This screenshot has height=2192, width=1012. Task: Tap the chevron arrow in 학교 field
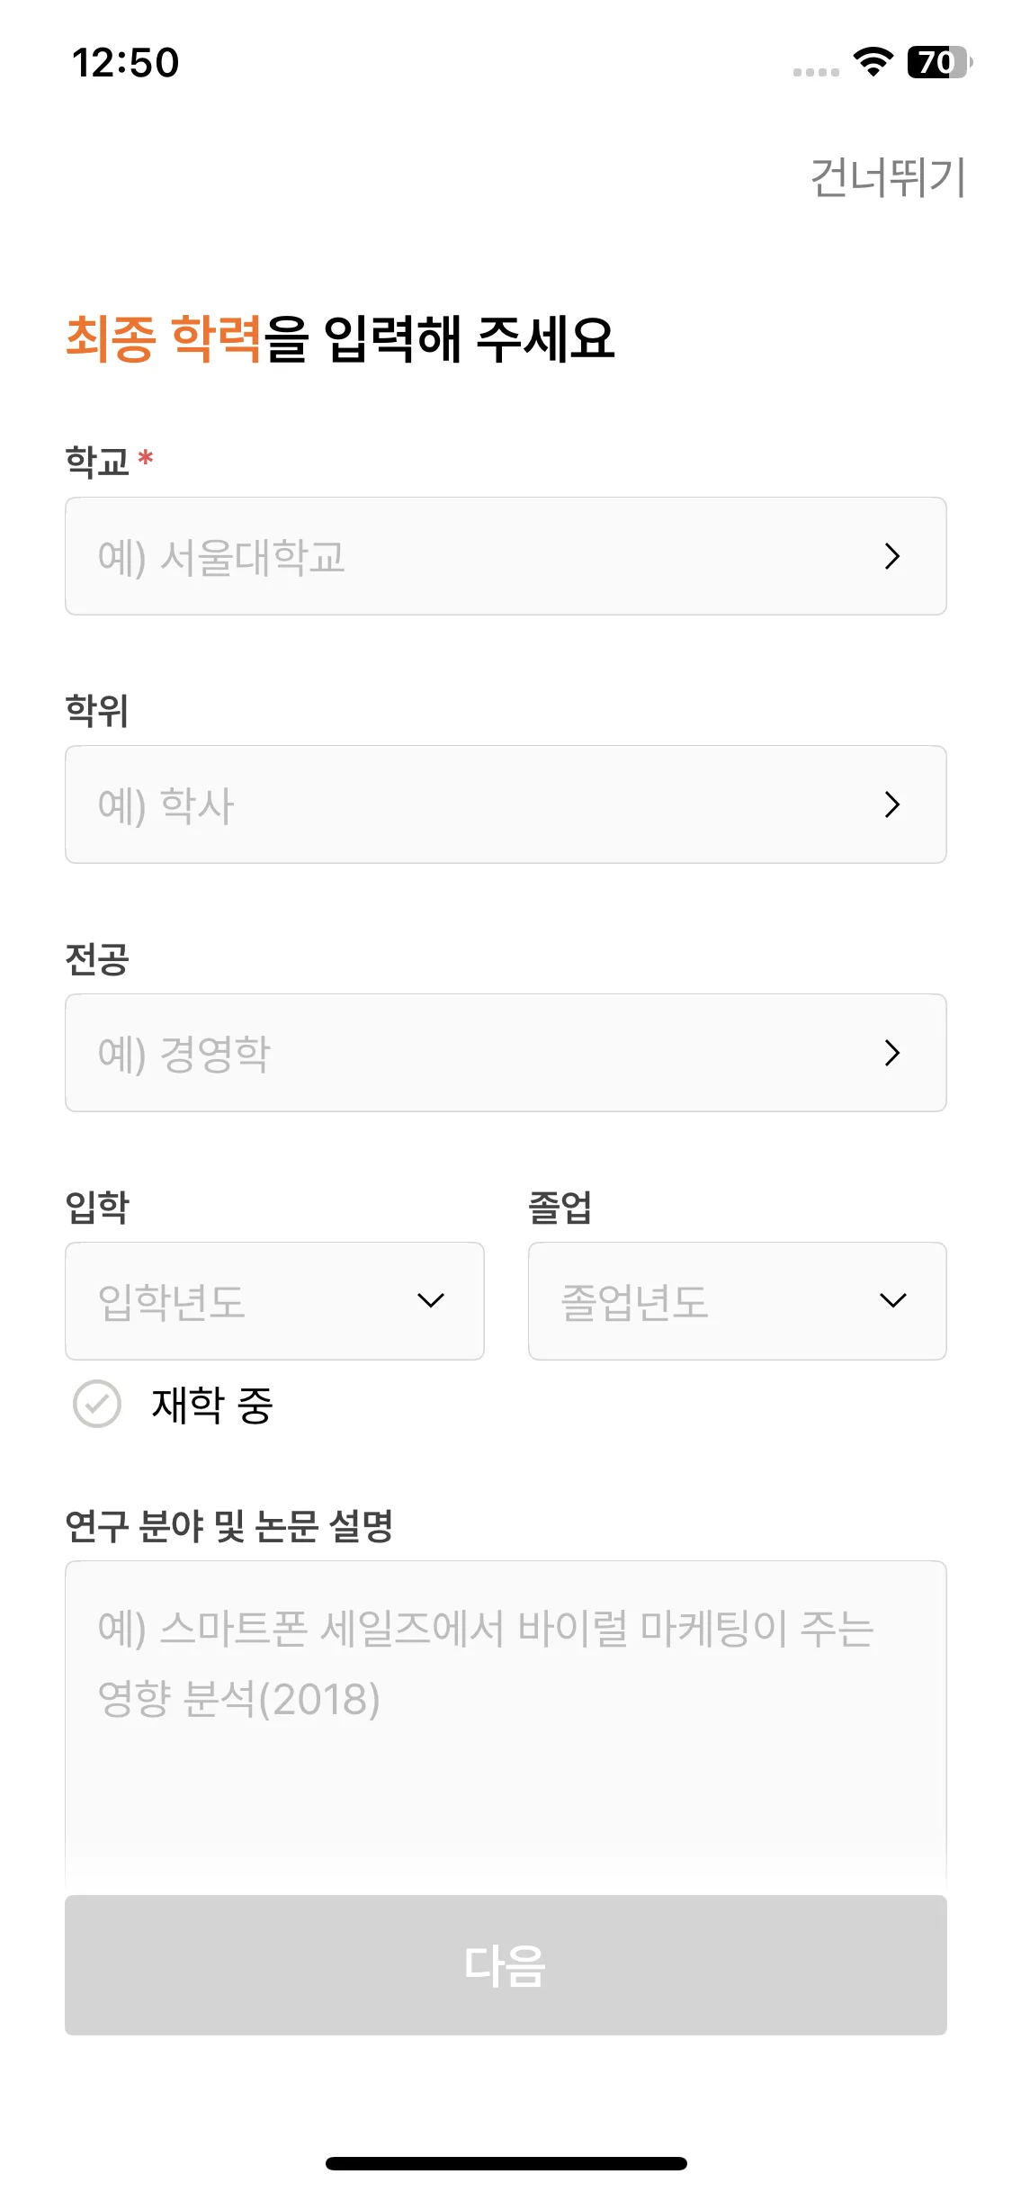point(891,556)
